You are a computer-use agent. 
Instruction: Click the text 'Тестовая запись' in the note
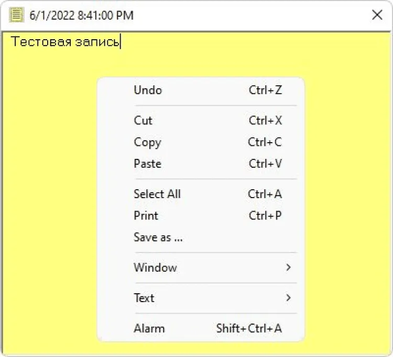click(x=65, y=41)
